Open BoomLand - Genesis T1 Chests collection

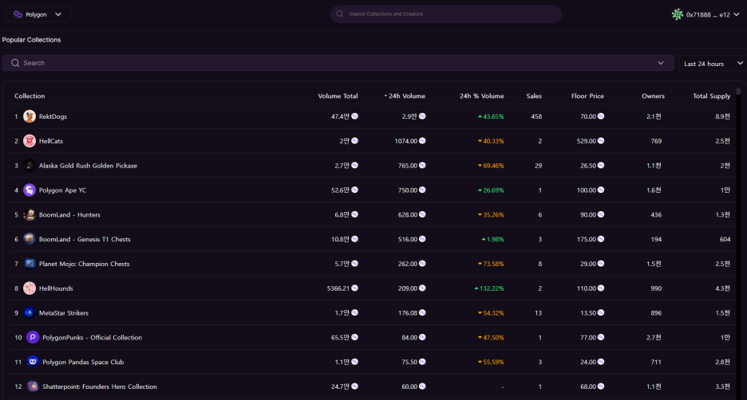point(85,239)
